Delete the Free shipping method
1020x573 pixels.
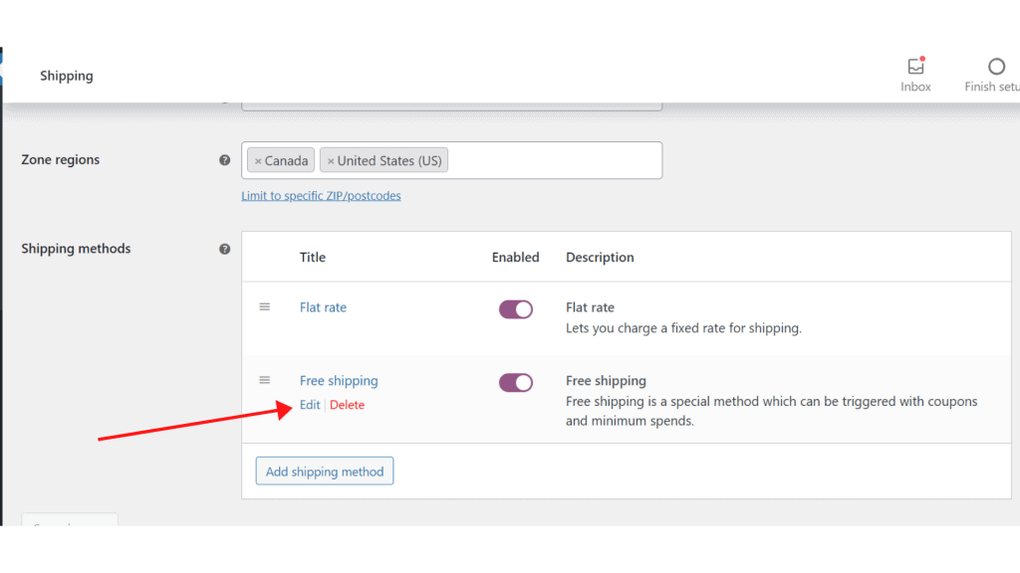point(347,405)
